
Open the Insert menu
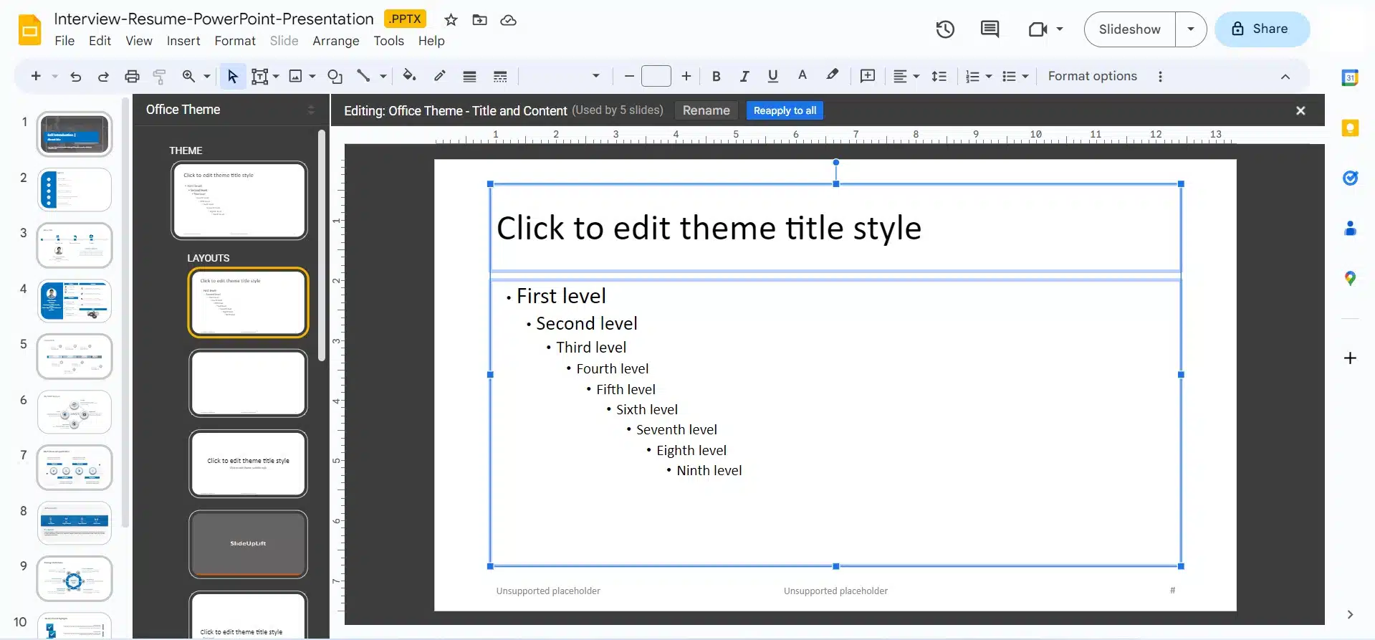[x=183, y=41]
